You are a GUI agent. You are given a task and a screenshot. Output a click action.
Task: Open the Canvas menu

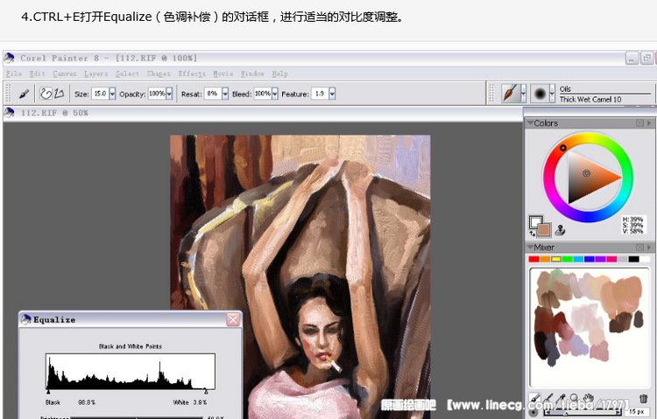[x=65, y=73]
